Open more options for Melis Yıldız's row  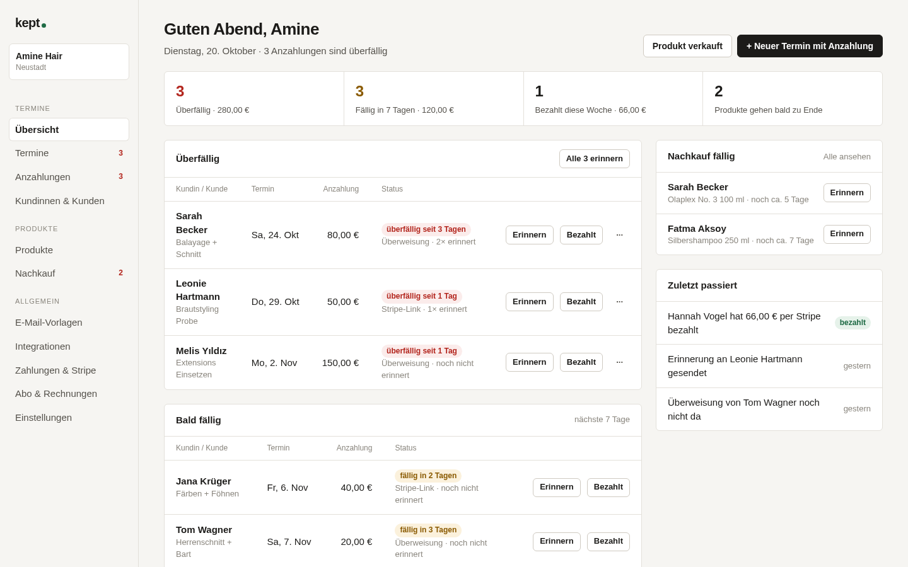click(x=619, y=362)
